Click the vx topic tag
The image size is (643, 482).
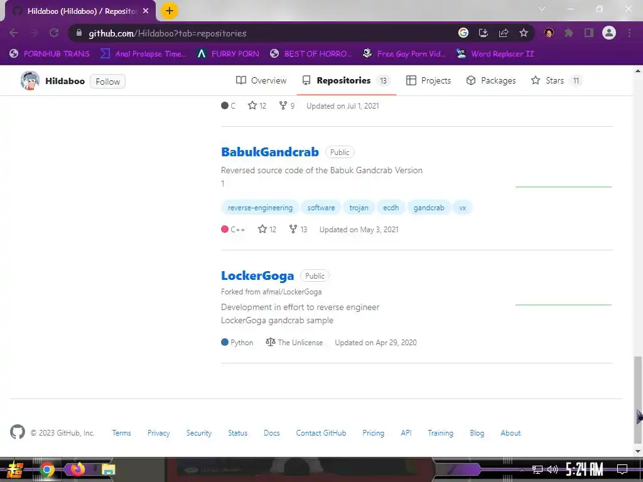[463, 208]
